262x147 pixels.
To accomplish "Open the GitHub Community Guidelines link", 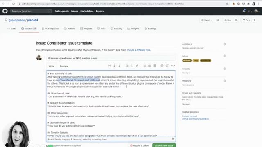I will (195, 119).
